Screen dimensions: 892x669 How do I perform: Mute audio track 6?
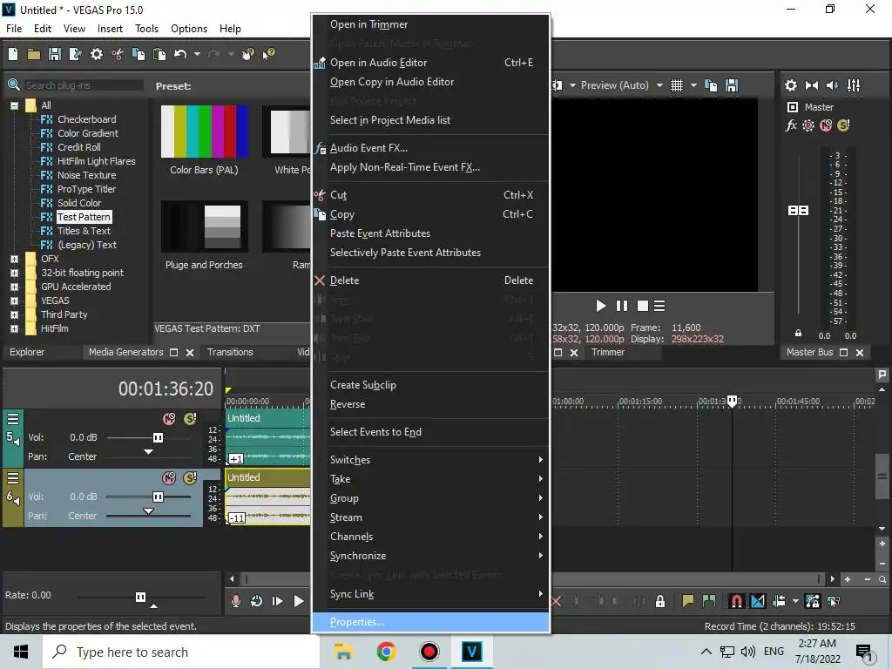pos(169,478)
